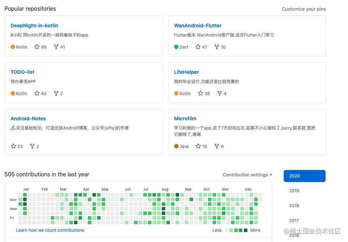
Task: Click the fork icon on Microfilm
Action: click(x=217, y=146)
